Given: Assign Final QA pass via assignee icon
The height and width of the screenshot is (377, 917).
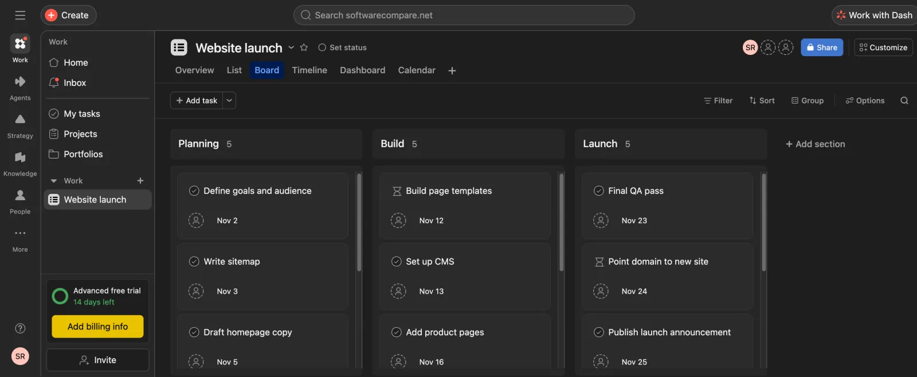Looking at the screenshot, I should pos(601,220).
